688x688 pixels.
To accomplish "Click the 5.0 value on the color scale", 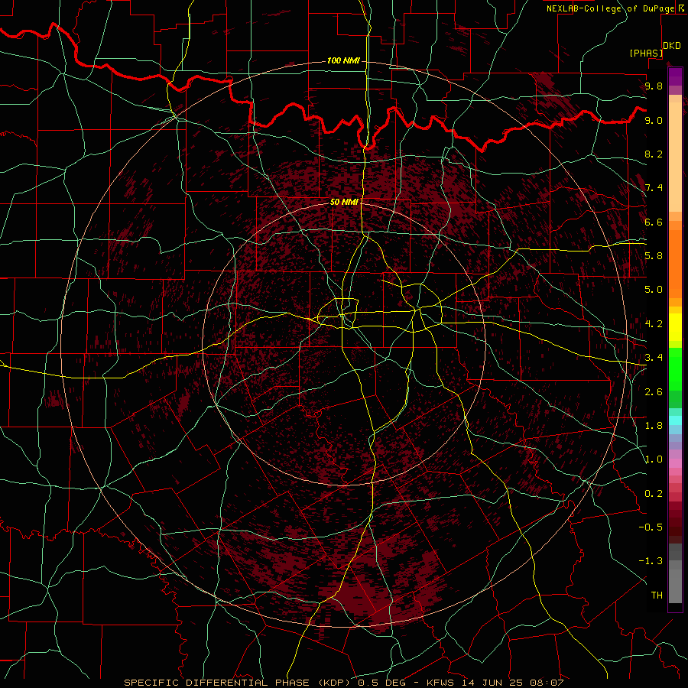I will 654,290.
